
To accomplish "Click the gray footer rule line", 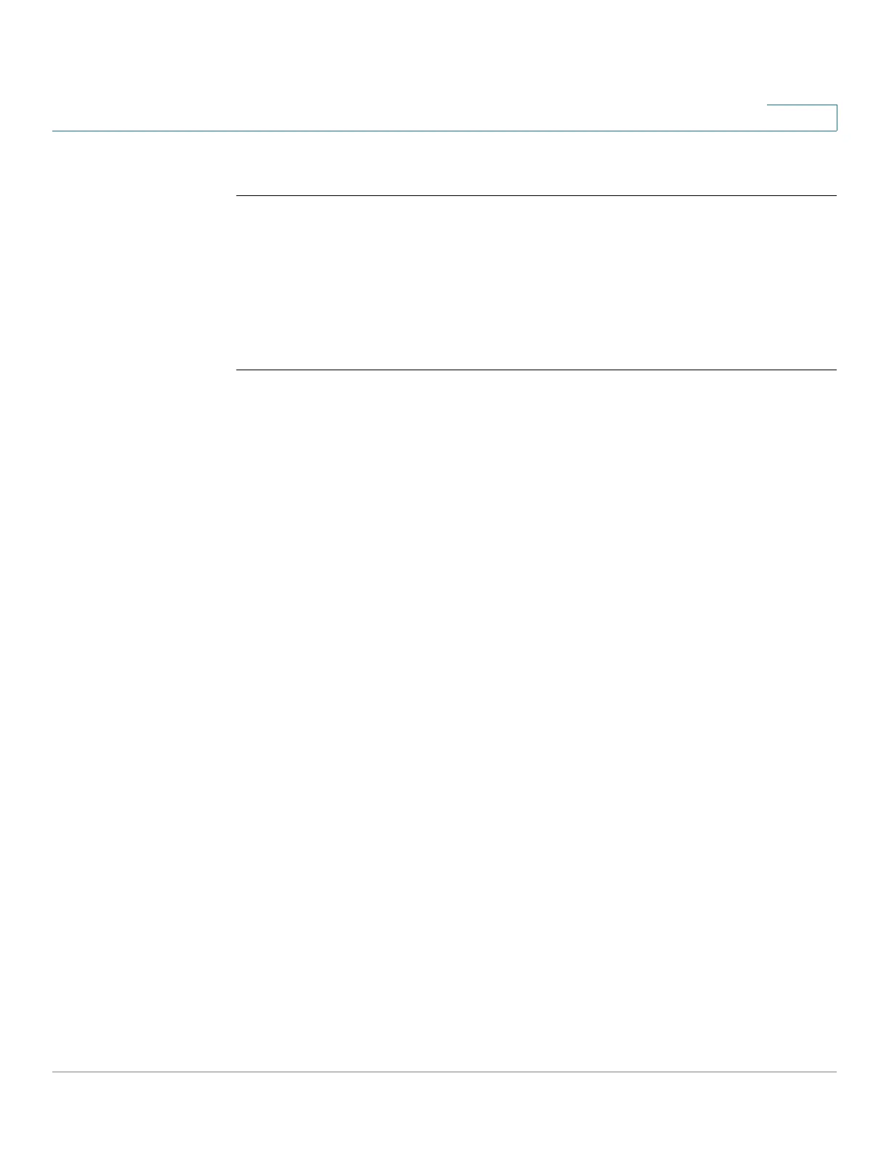I will 444,1072.
